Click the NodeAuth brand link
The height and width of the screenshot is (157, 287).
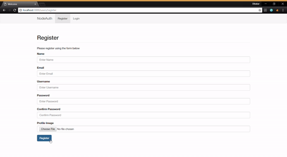44,19
